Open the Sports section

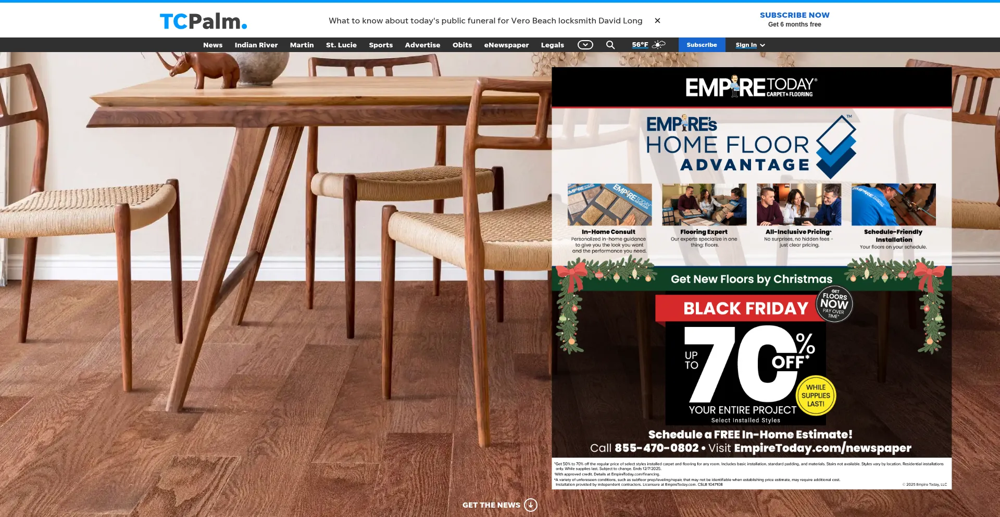(381, 45)
